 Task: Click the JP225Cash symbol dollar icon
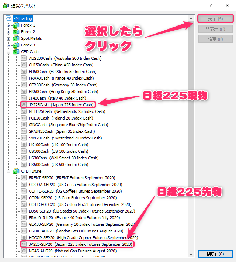pyautogui.click(x=24, y=104)
